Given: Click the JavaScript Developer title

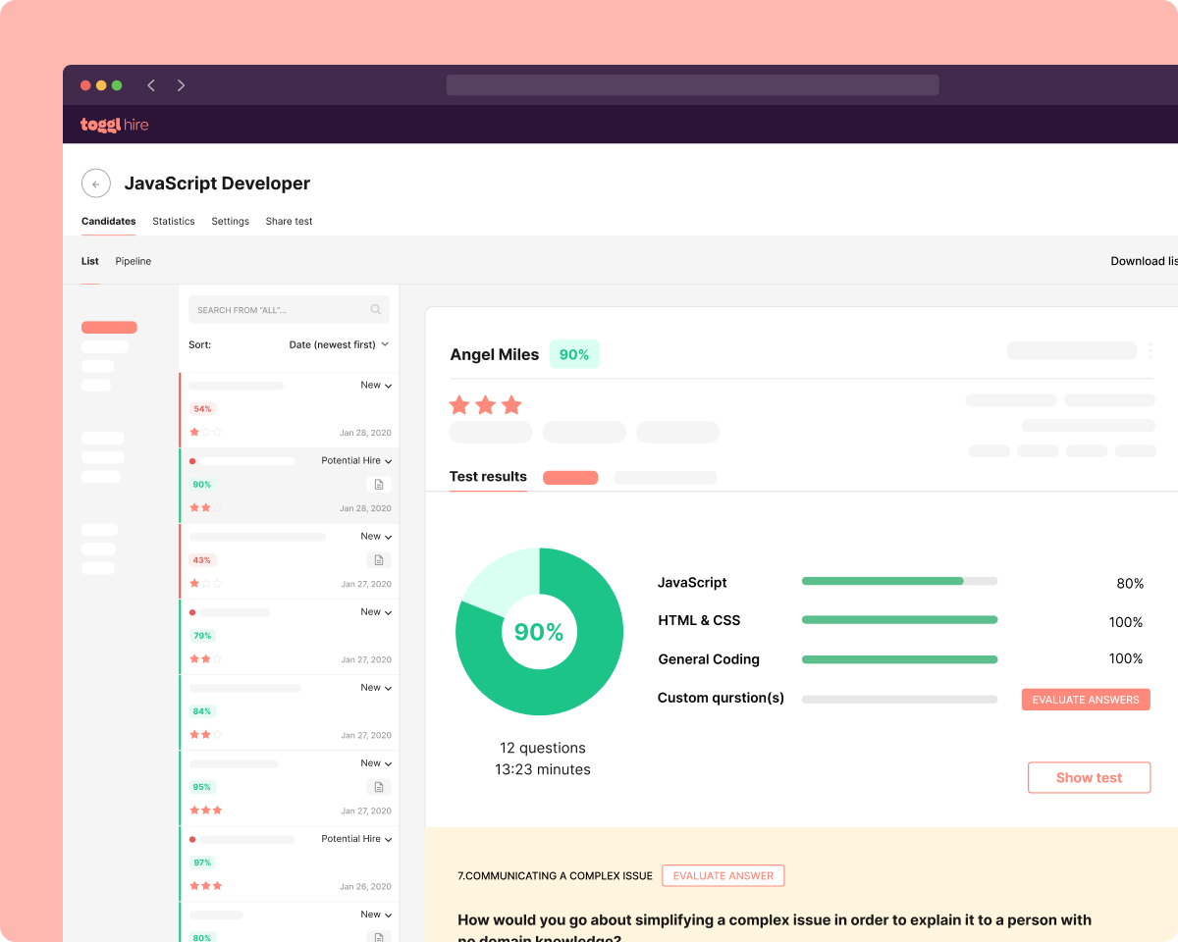Looking at the screenshot, I should (x=217, y=183).
